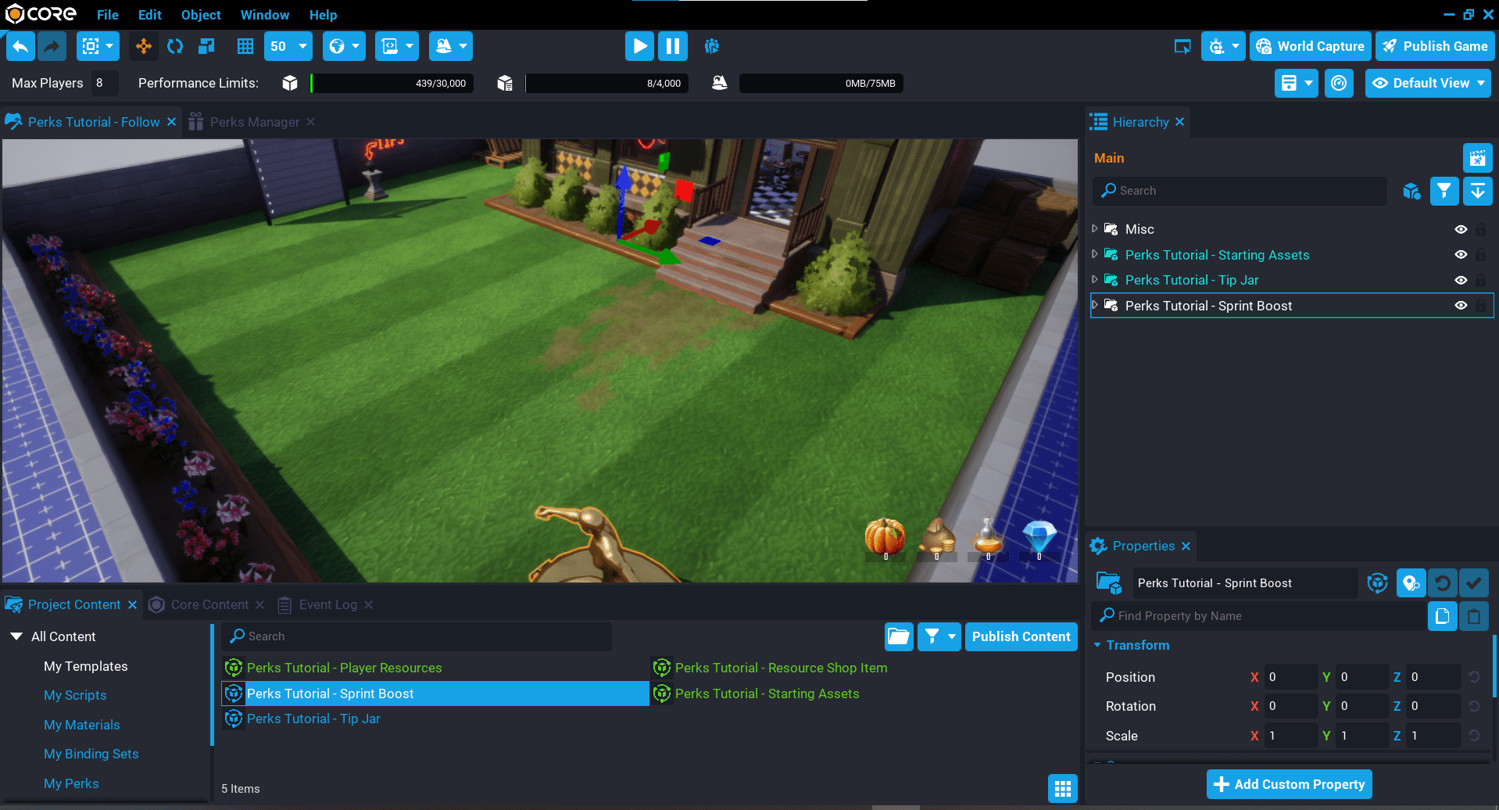Open the Object menu
Image resolution: width=1499 pixels, height=810 pixels.
(x=201, y=15)
